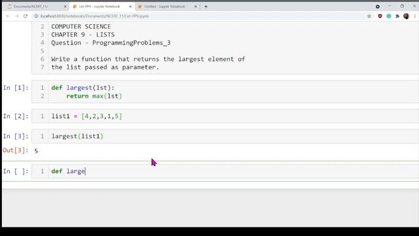View site information icon in address bar
The height and width of the screenshot is (236, 419).
coord(37,16)
